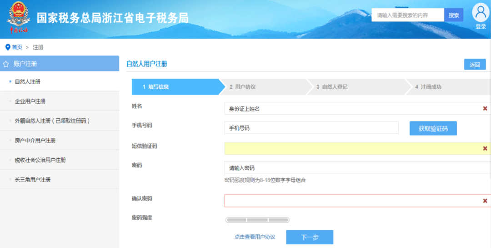
Task: Click the 账户注册 sidebar header
Action: coord(60,64)
